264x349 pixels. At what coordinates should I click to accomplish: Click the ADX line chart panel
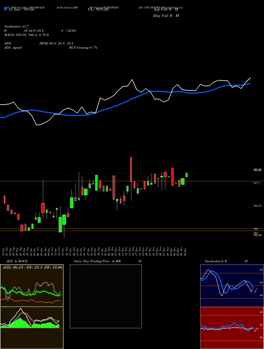32,286
